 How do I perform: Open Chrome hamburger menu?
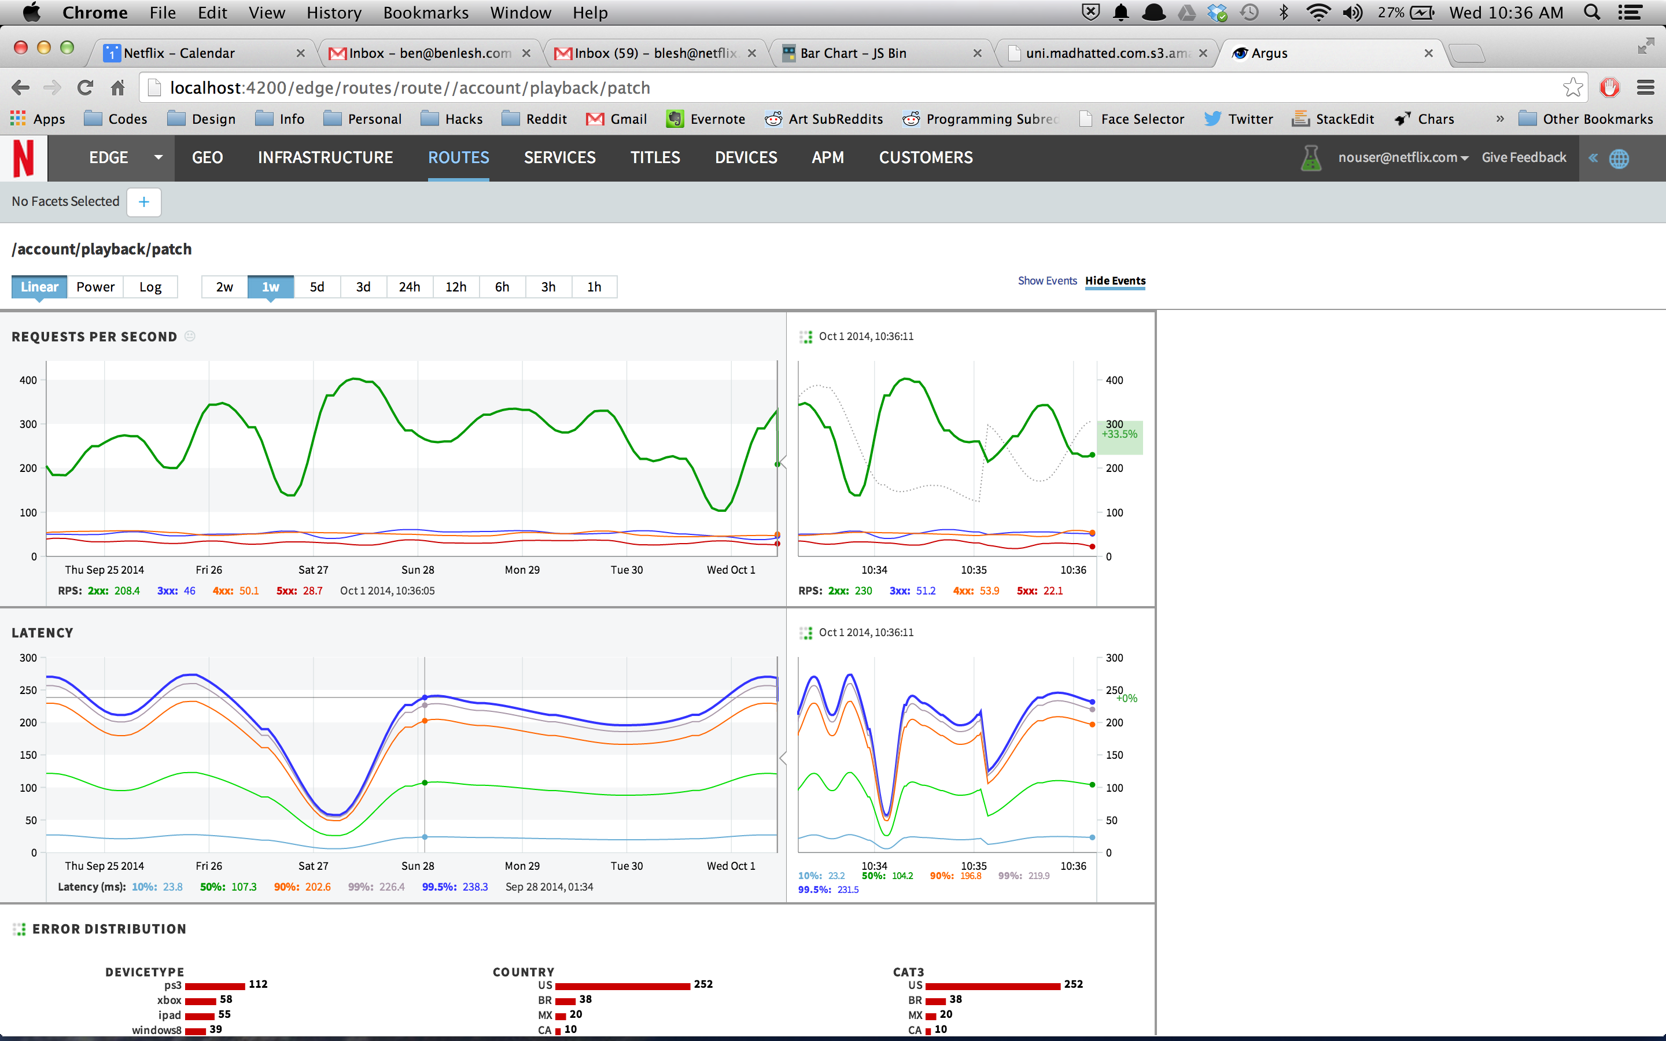(x=1645, y=87)
